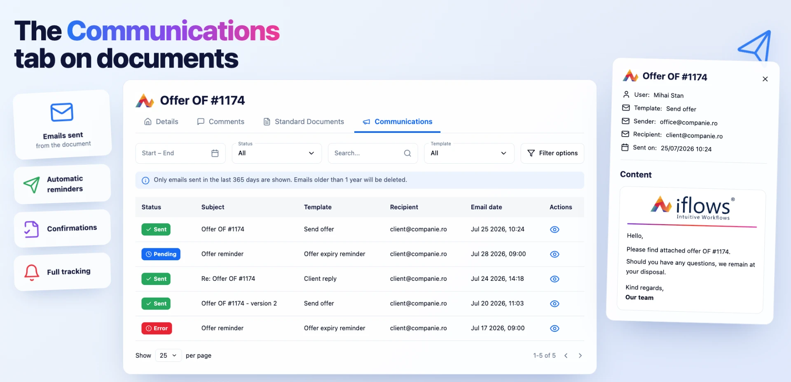Click the Emails sent envelope icon

[62, 112]
